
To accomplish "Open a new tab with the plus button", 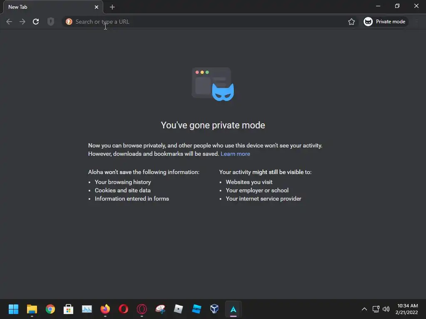I will coord(112,7).
